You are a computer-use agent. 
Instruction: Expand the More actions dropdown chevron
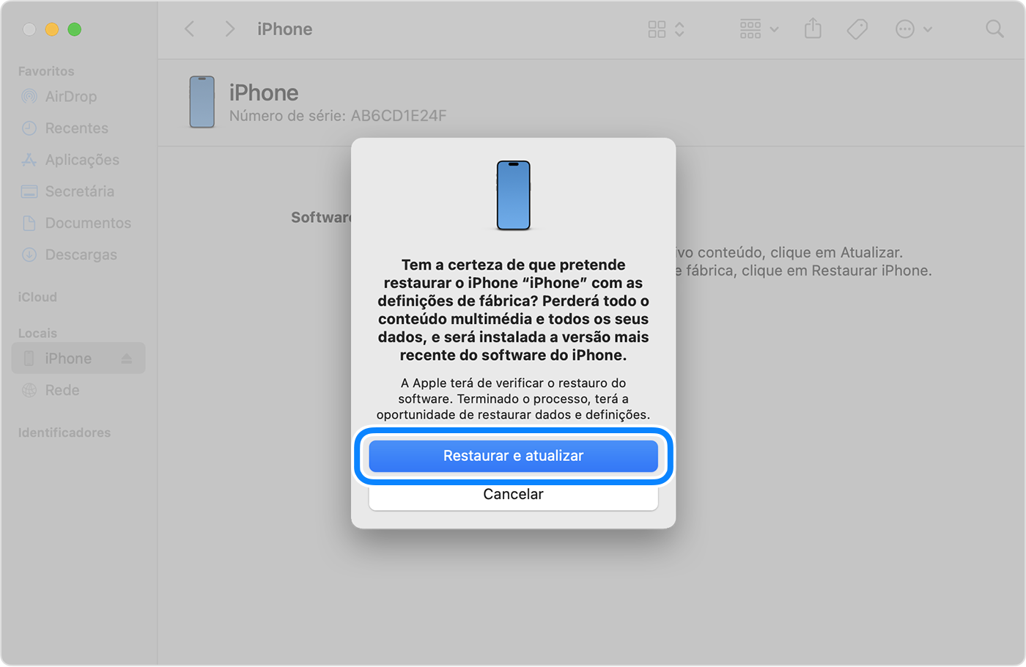(928, 30)
